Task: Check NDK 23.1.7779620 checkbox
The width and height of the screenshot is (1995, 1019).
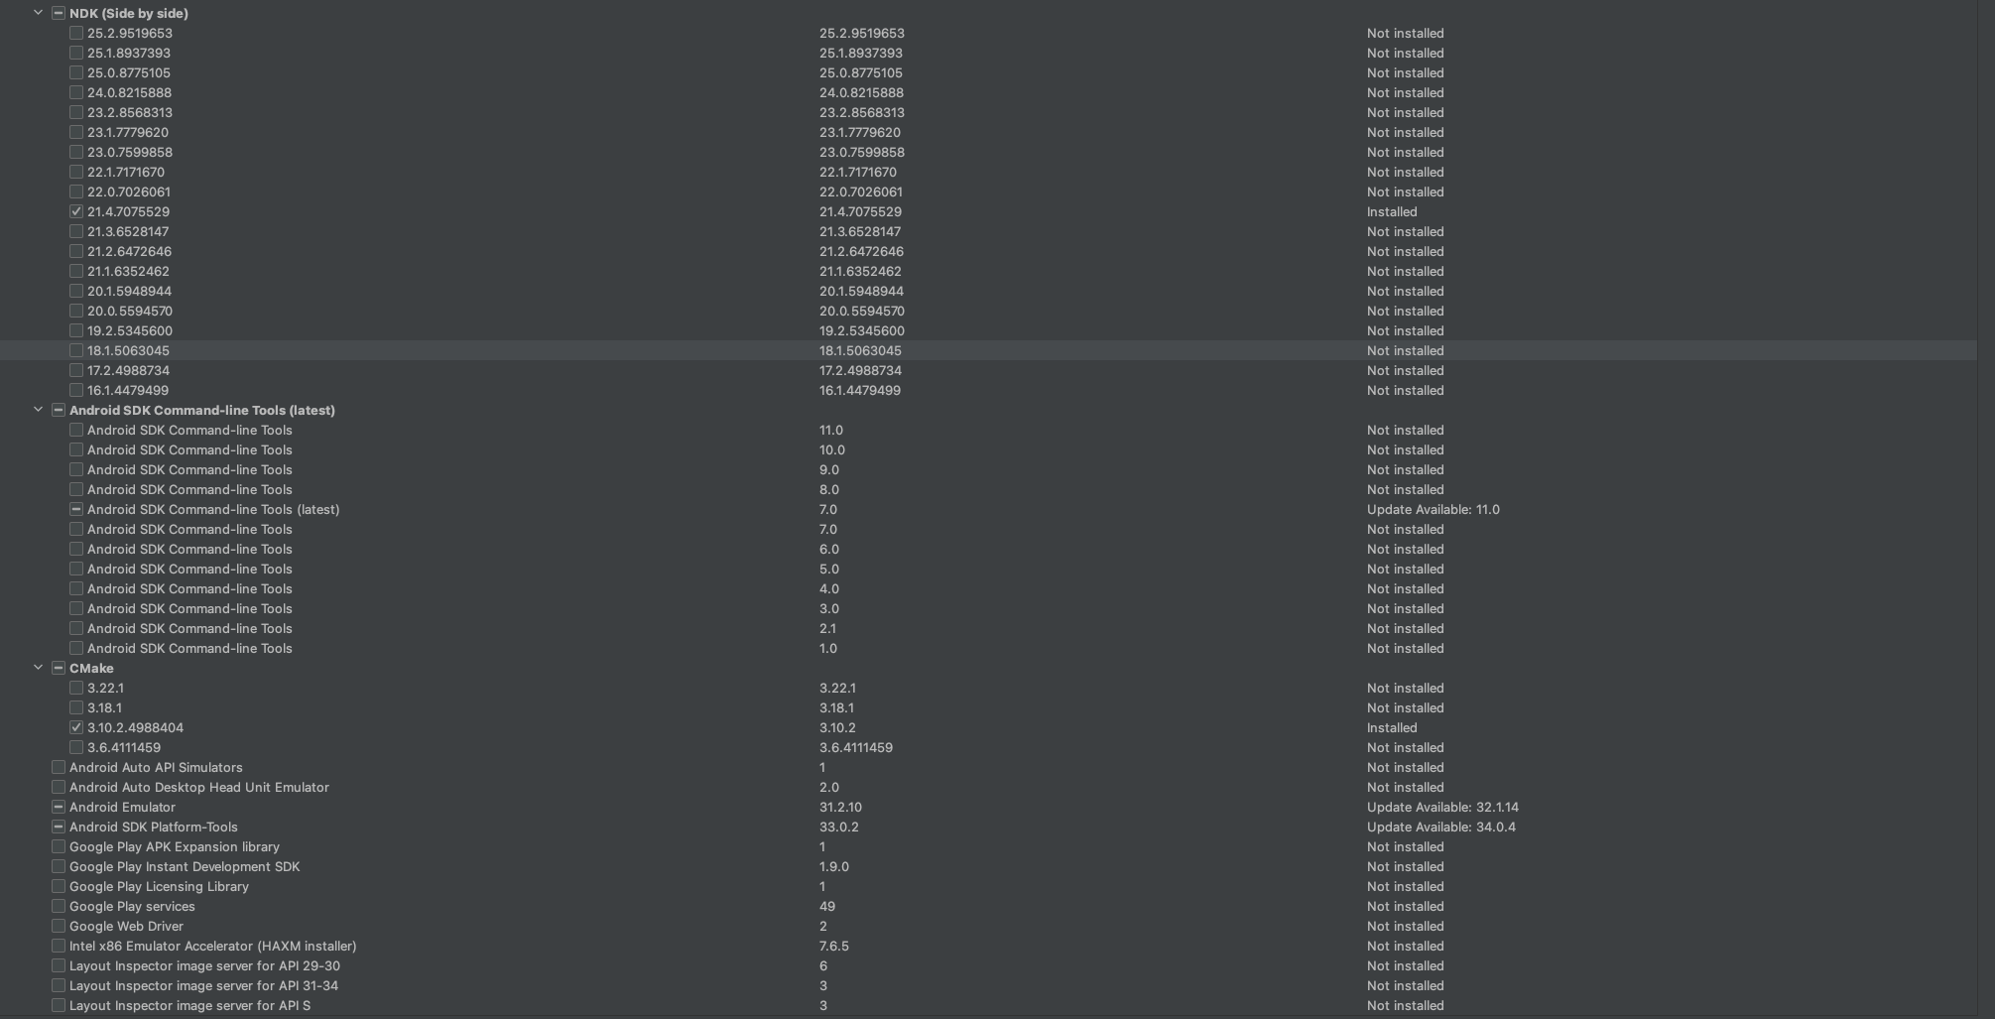Action: pyautogui.click(x=76, y=132)
